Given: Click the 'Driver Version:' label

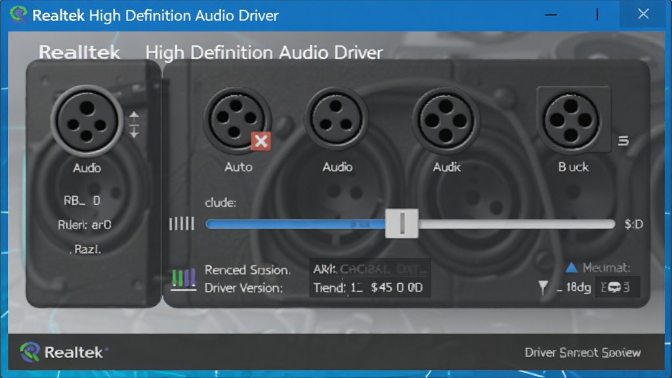Looking at the screenshot, I should 243,288.
